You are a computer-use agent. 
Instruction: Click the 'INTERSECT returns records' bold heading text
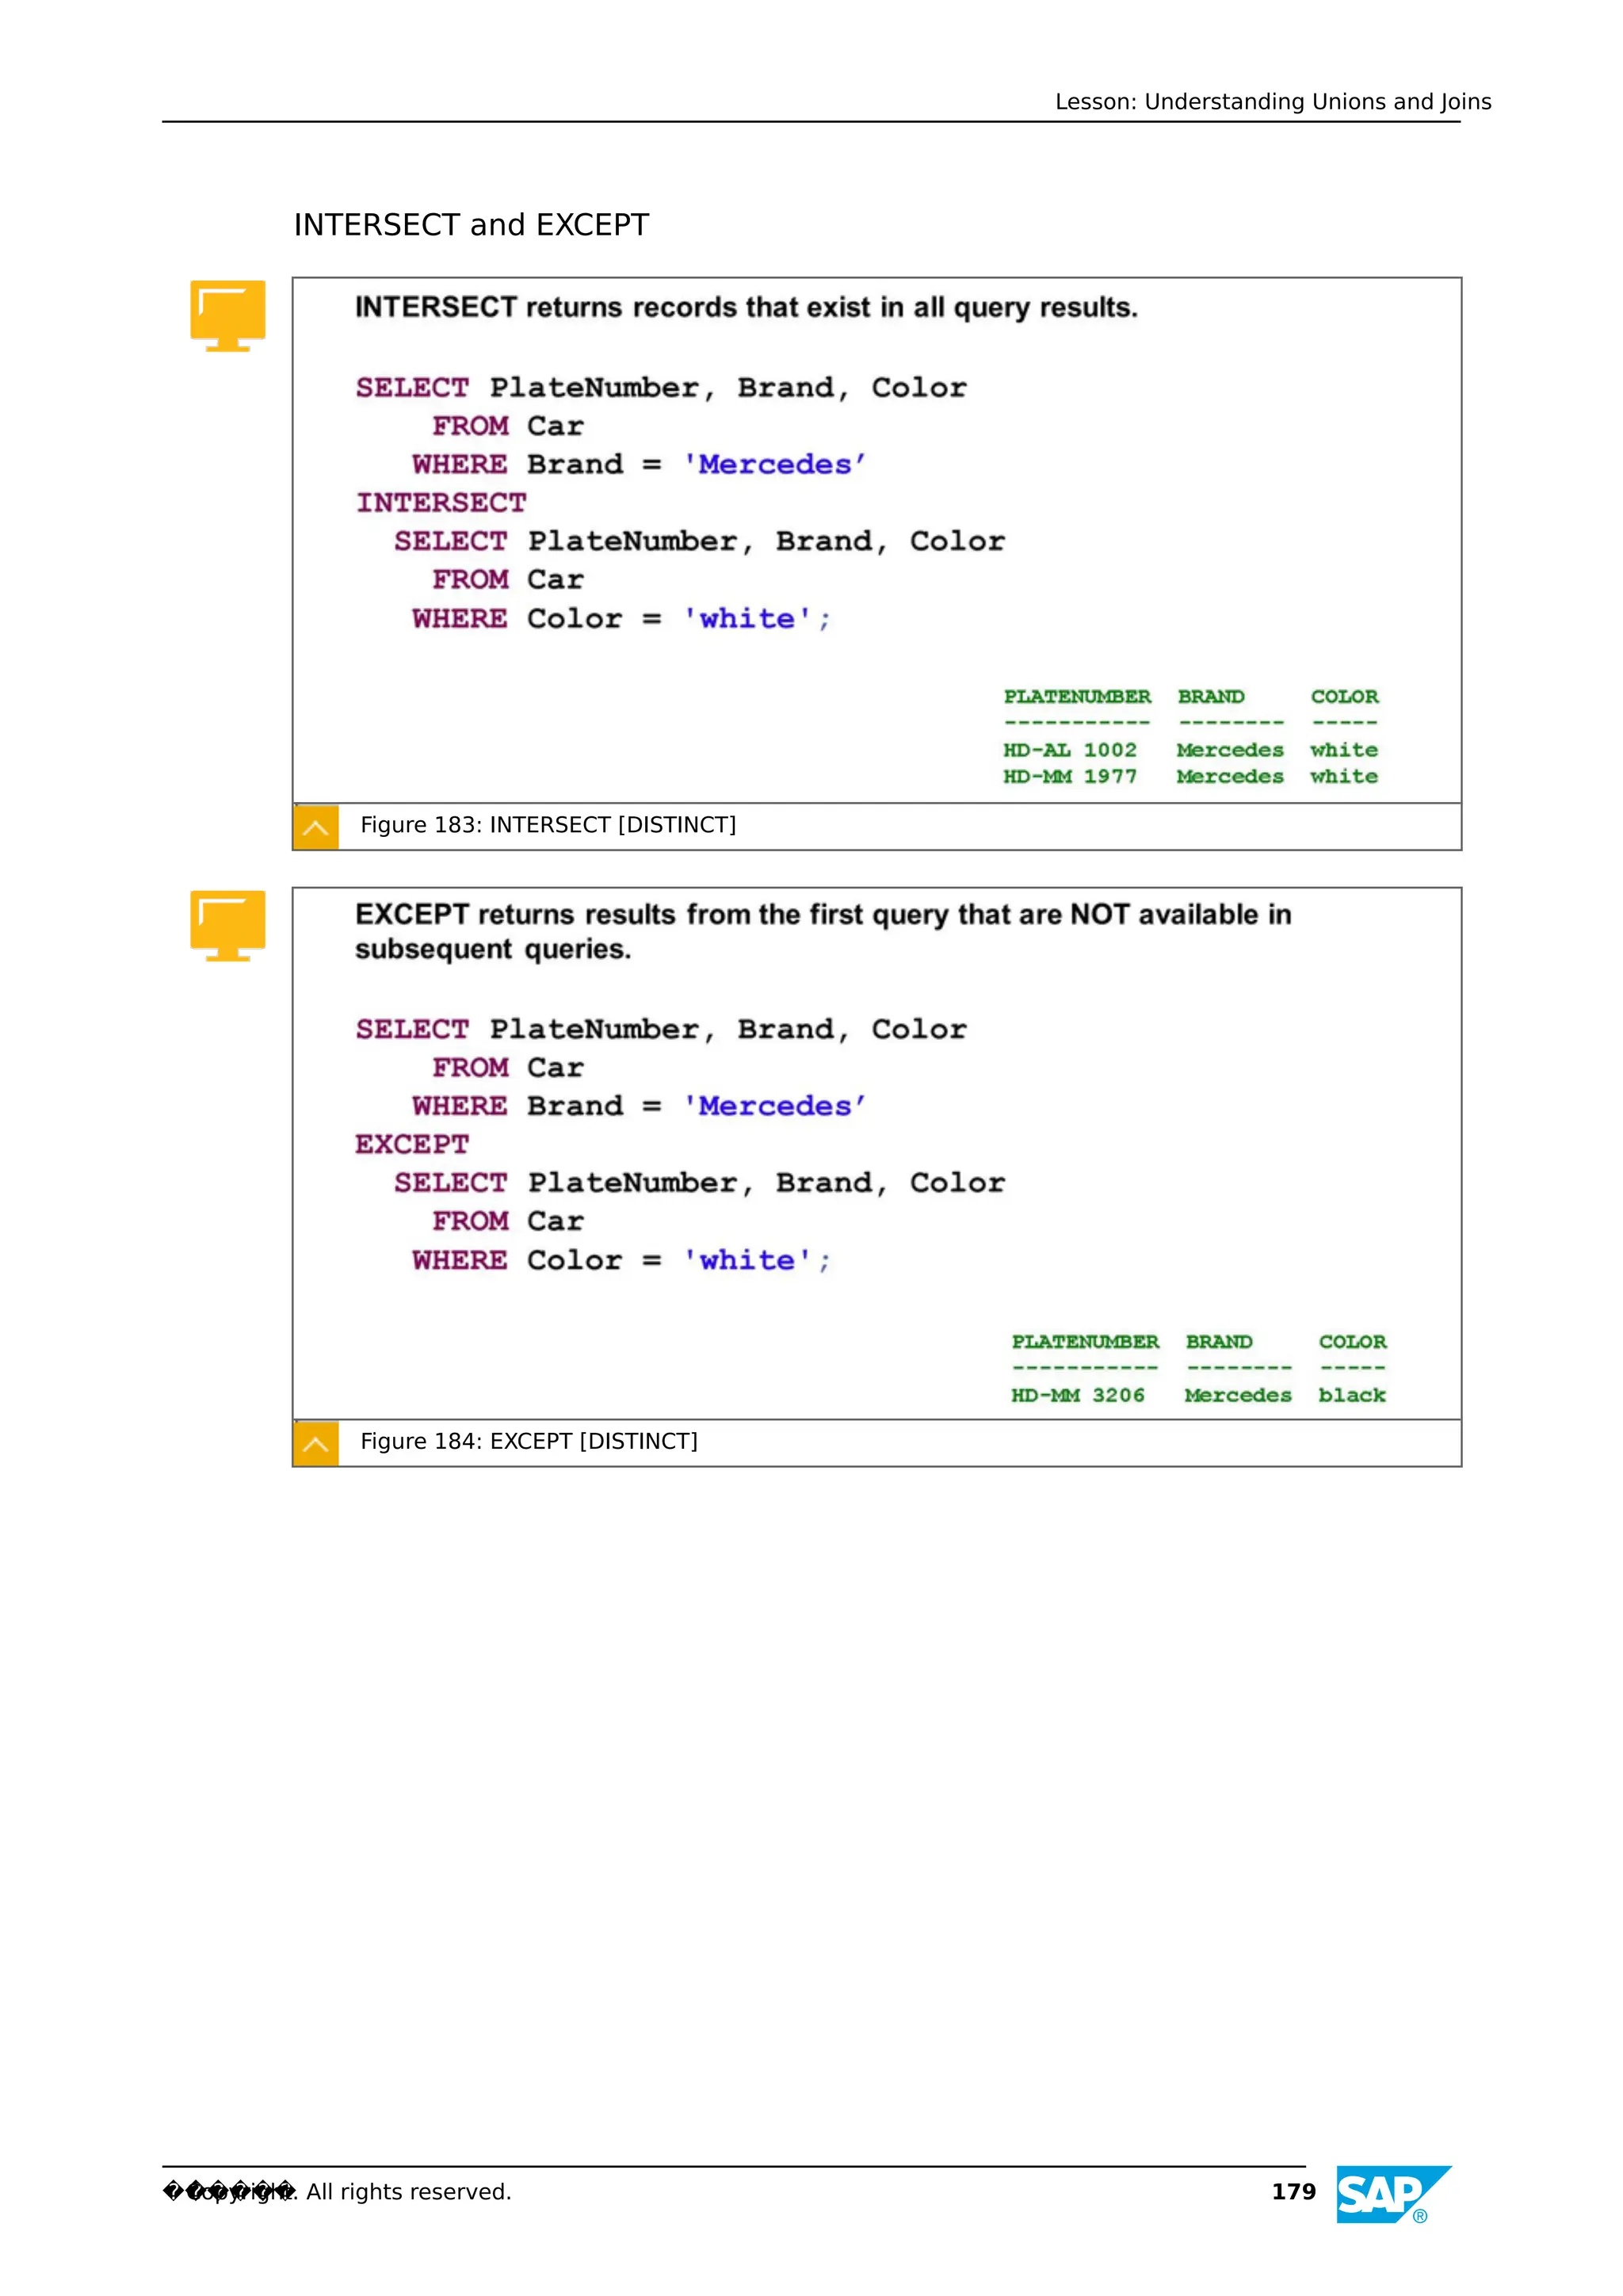[x=746, y=307]
